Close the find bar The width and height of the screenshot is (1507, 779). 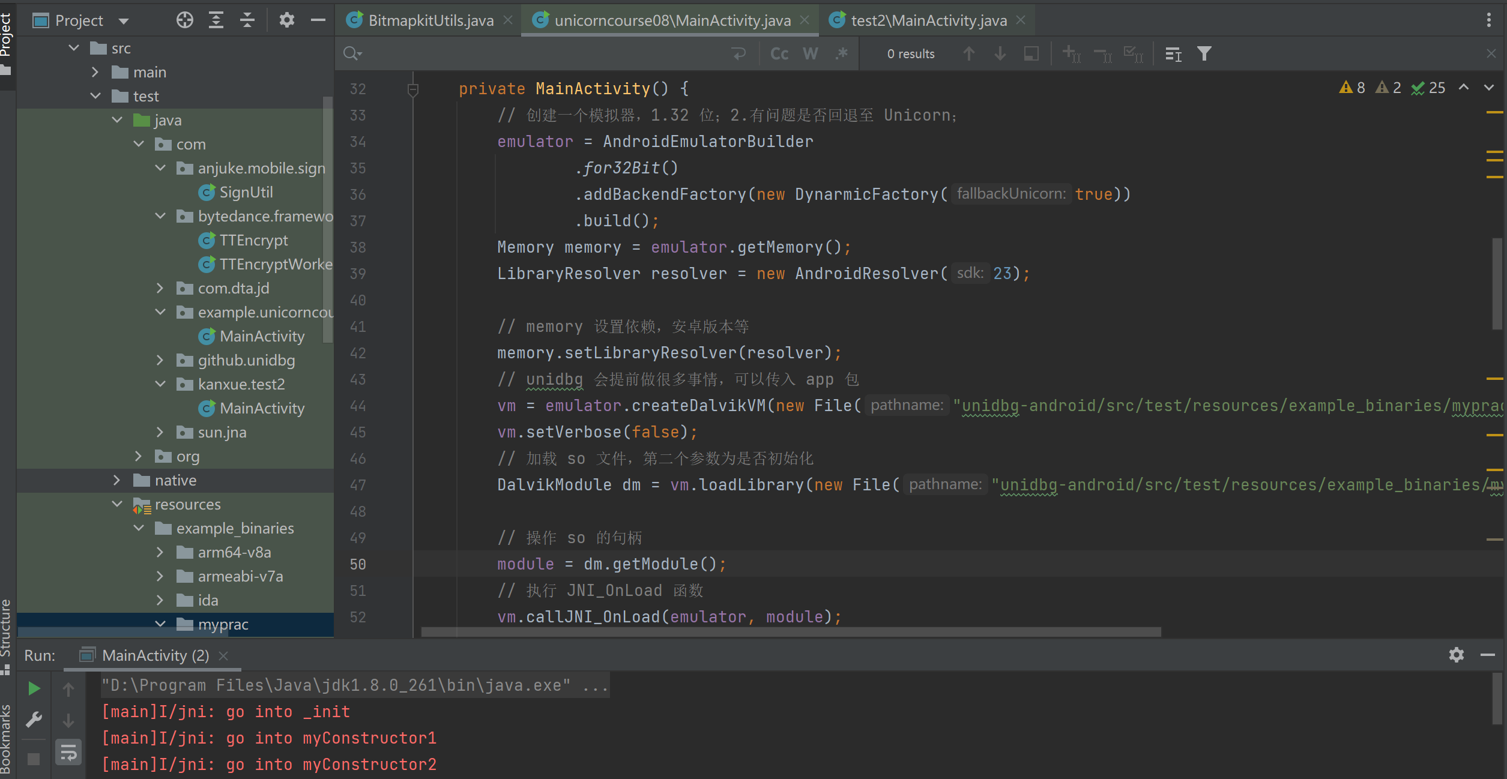point(1491,54)
